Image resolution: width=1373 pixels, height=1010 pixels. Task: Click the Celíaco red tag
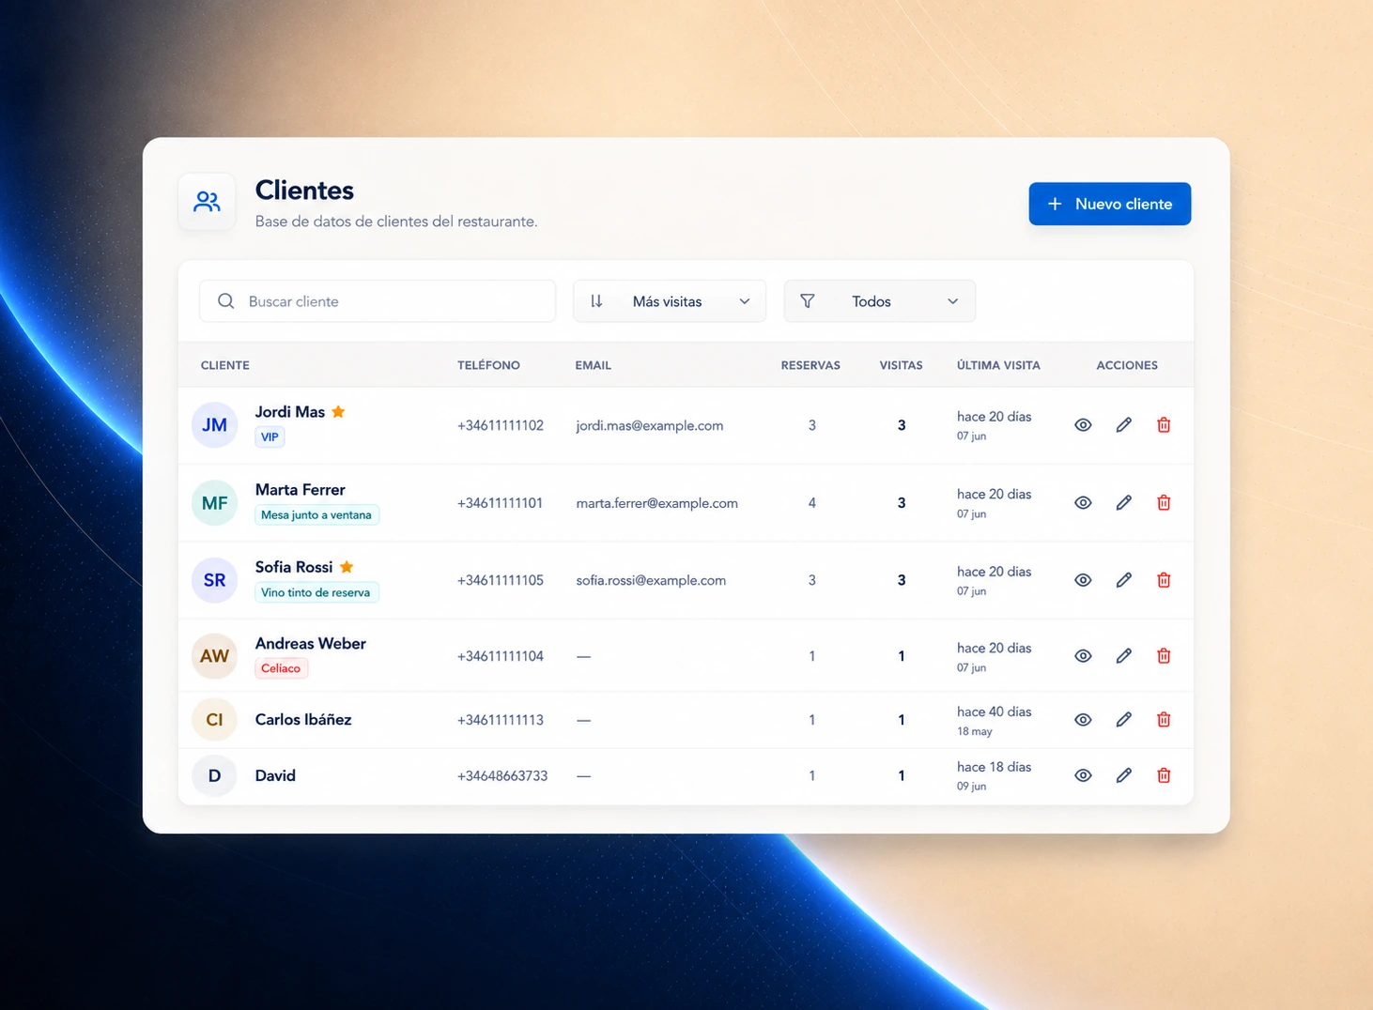[281, 668]
